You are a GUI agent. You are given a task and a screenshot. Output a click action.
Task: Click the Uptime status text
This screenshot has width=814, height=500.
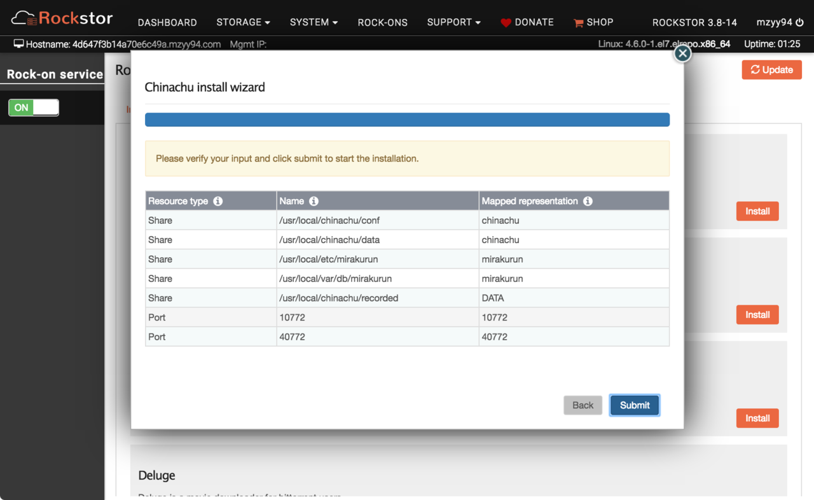(772, 44)
